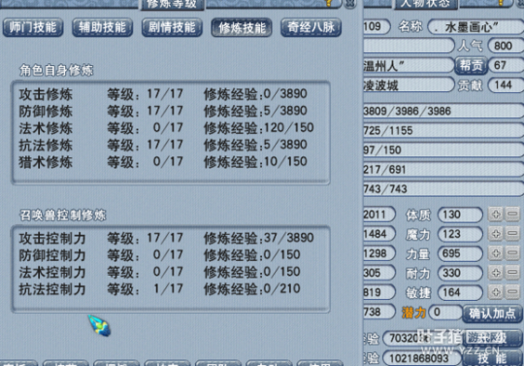Click the plus button beside 力量 695
This screenshot has width=524, height=366.
pos(496,253)
